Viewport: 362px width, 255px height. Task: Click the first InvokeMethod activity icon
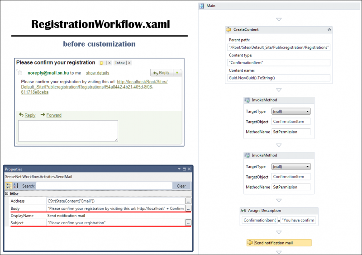coord(247,100)
